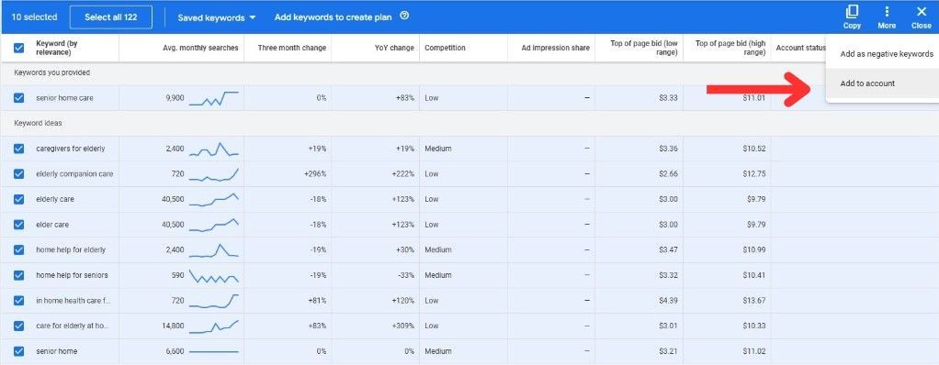Toggle the header select-all checkbox
The height and width of the screenshot is (365, 939).
pyautogui.click(x=19, y=48)
